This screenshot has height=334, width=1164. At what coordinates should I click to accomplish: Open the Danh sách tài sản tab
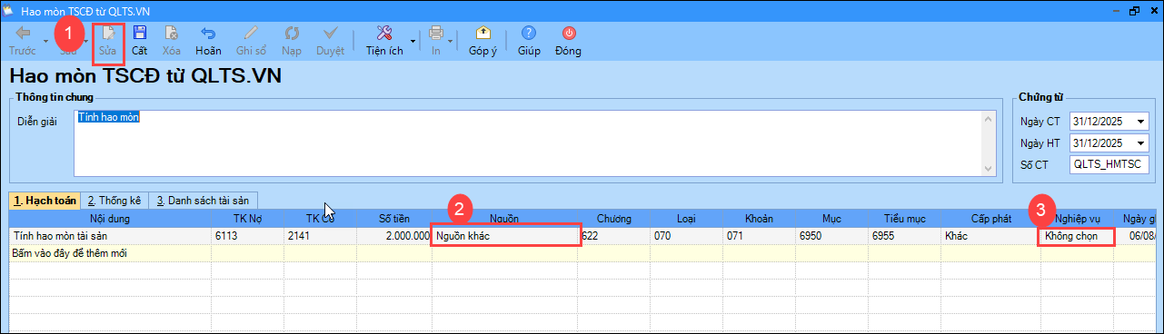tap(204, 201)
